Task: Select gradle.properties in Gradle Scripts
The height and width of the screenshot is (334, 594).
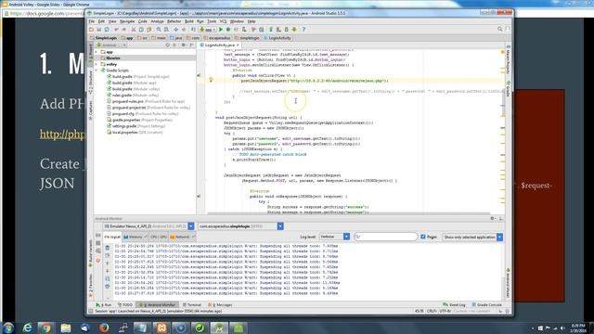Action: point(139,120)
